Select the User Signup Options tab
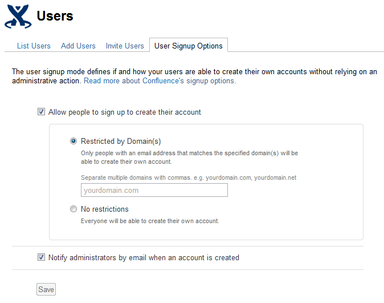 click(189, 46)
